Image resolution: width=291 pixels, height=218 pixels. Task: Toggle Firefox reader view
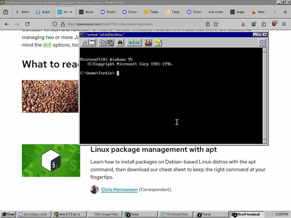208,24
